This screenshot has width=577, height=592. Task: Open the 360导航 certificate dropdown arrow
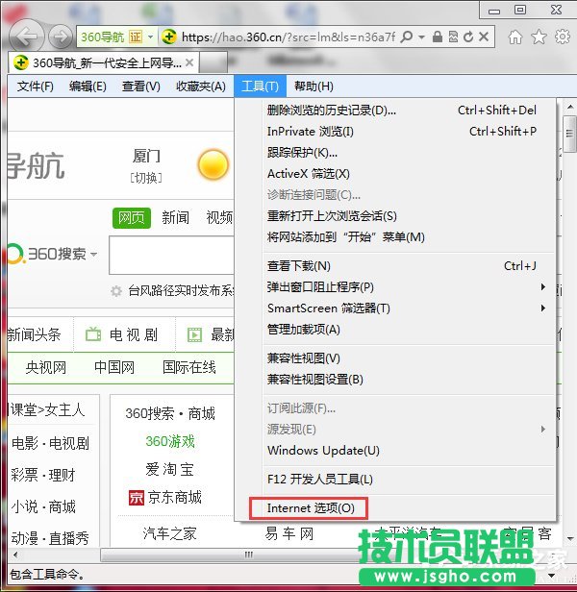[x=150, y=37]
